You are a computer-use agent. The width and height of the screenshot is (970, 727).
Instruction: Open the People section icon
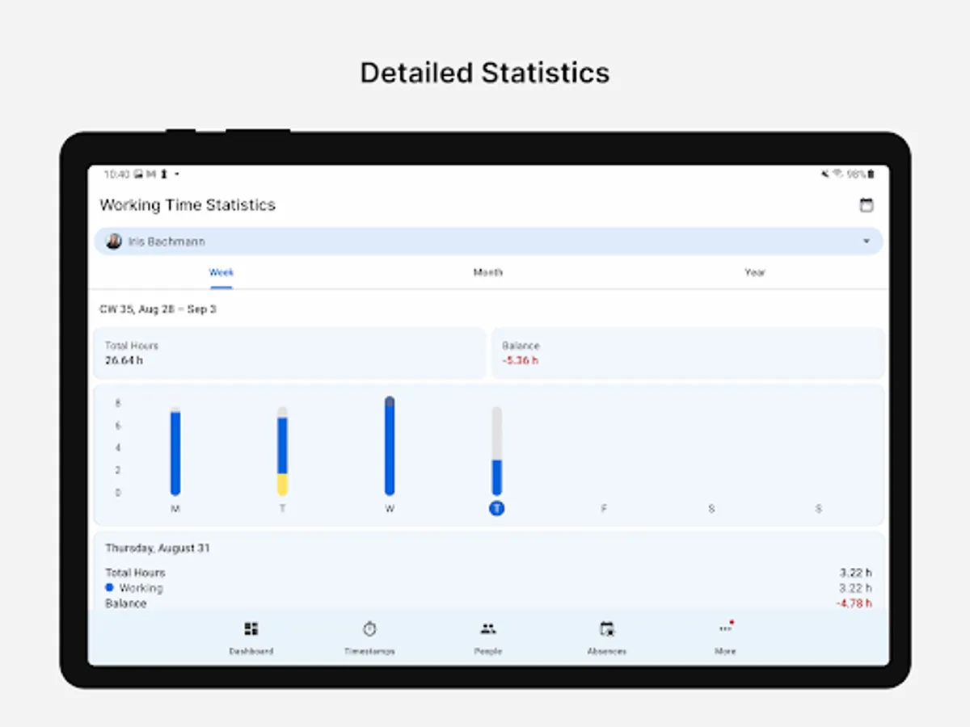click(488, 628)
